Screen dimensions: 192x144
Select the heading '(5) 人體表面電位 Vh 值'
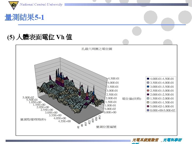point(39,37)
